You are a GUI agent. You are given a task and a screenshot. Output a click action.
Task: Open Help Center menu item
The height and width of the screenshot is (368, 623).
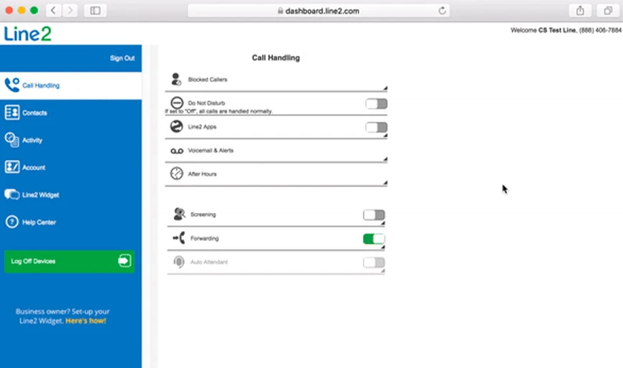(x=70, y=222)
